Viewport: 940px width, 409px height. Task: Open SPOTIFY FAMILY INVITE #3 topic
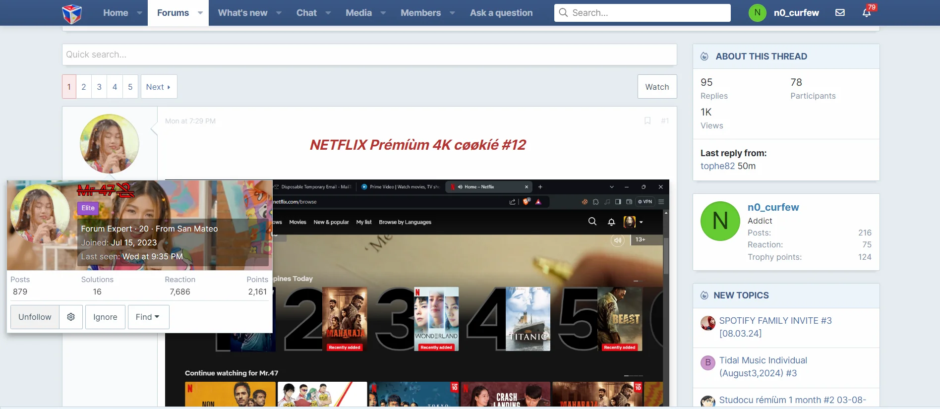[775, 327]
